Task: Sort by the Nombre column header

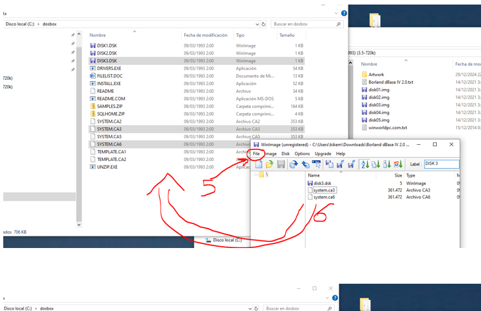Action: pos(97,35)
